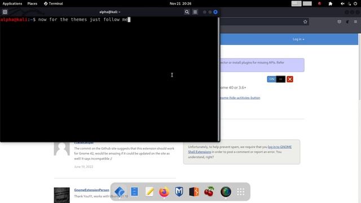Click the red recording indicator in top bar
Viewport: 361px width, 203px height.
319,4
